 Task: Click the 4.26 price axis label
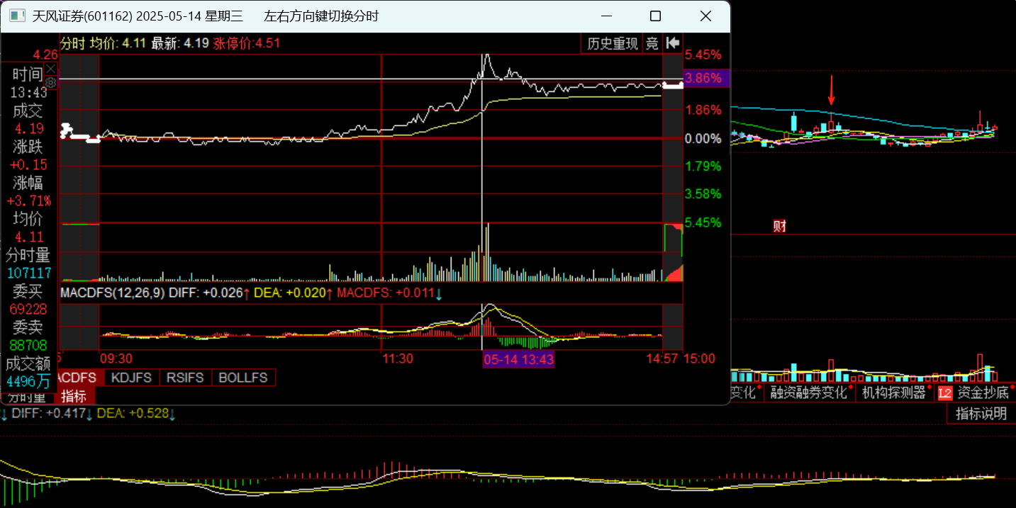45,55
